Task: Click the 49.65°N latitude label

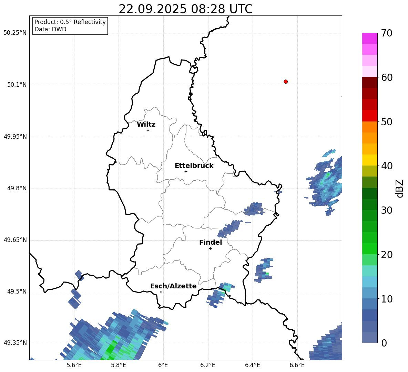Action: 15,240
